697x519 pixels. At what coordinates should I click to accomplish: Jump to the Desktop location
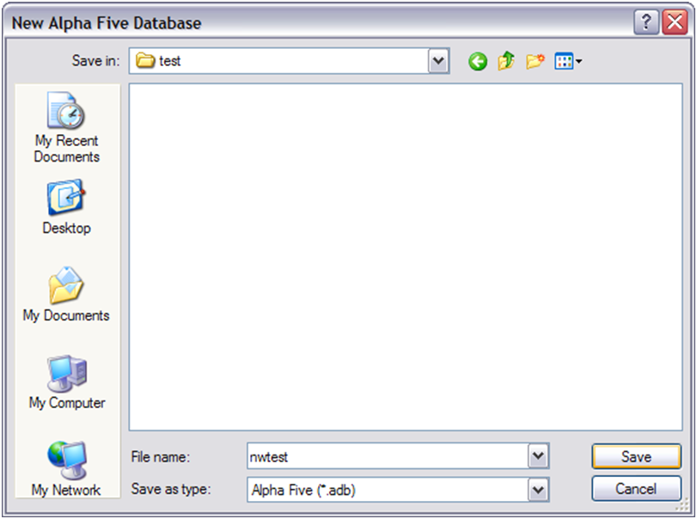tap(67, 206)
